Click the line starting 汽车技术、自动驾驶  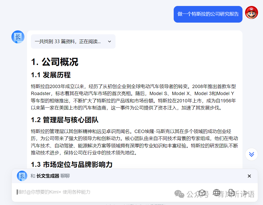(134, 146)
